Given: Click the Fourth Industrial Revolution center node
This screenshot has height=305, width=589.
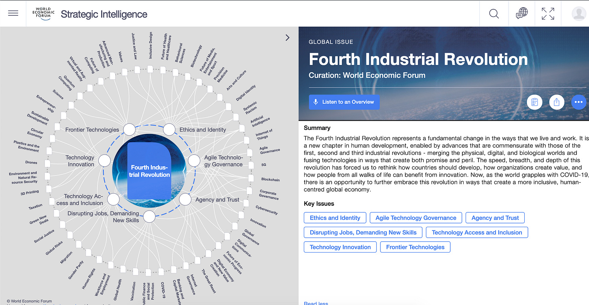Looking at the screenshot, I should [149, 171].
